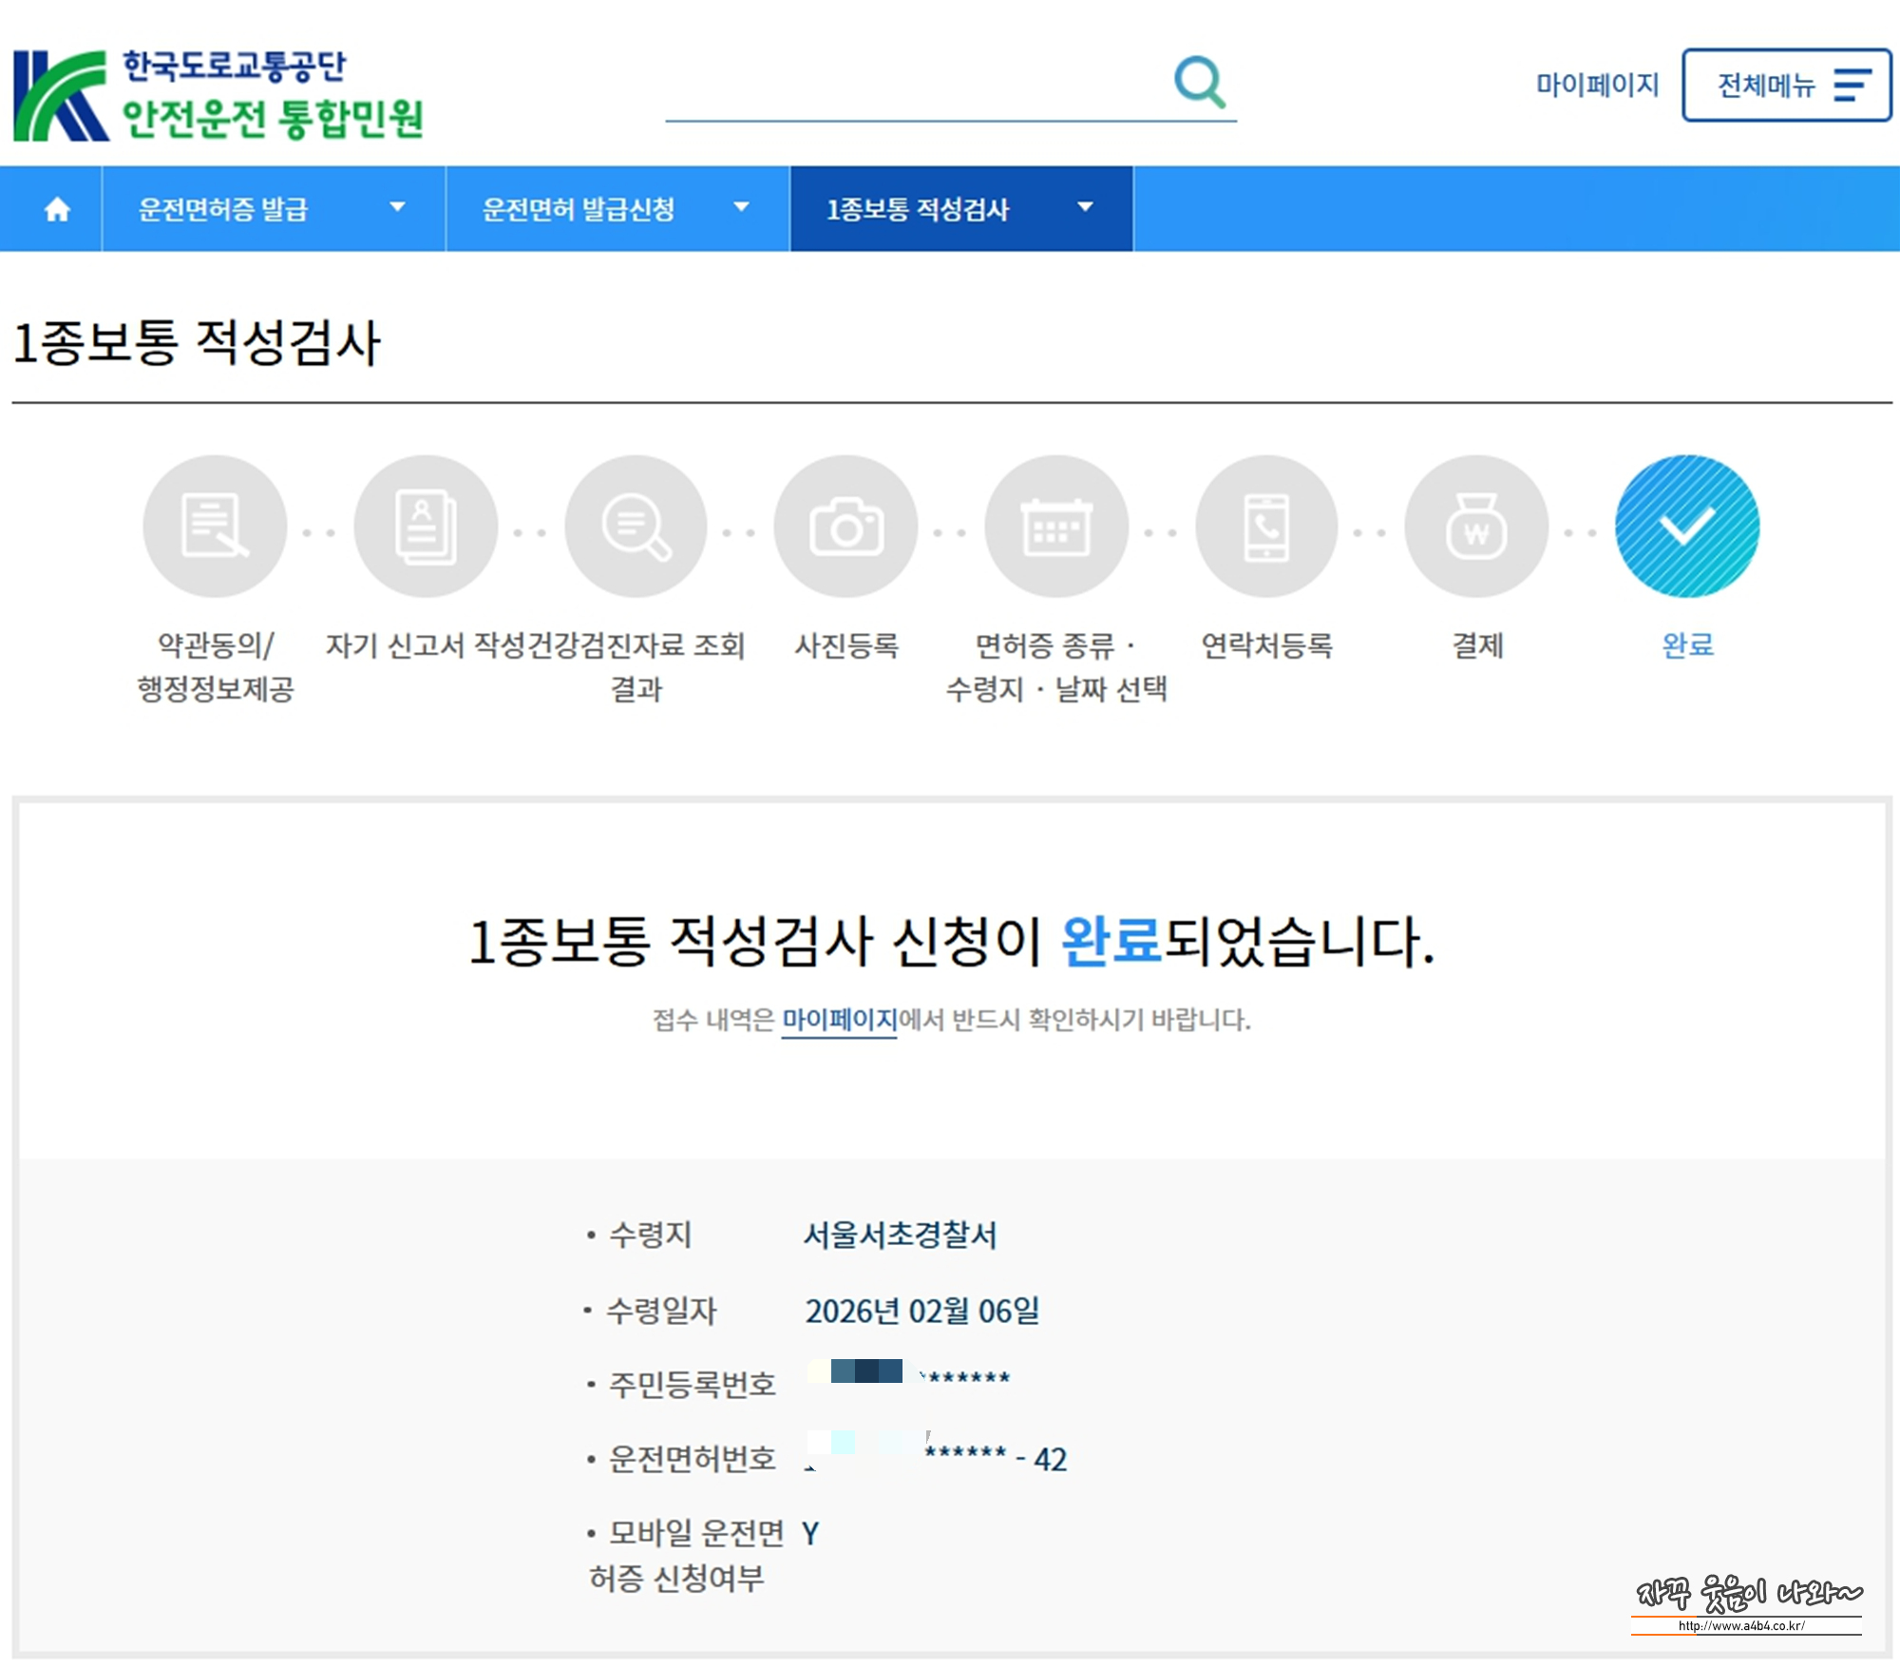This screenshot has height=1668, width=1900.
Task: Click the calendar step icon for 면허증 종류
Action: coord(1056,526)
